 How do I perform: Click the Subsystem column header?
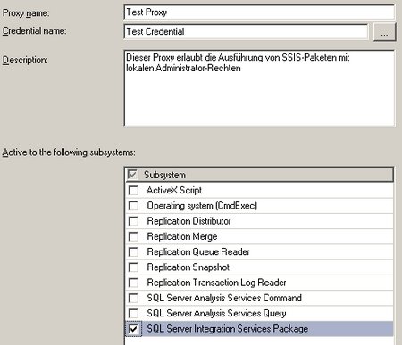click(259, 175)
